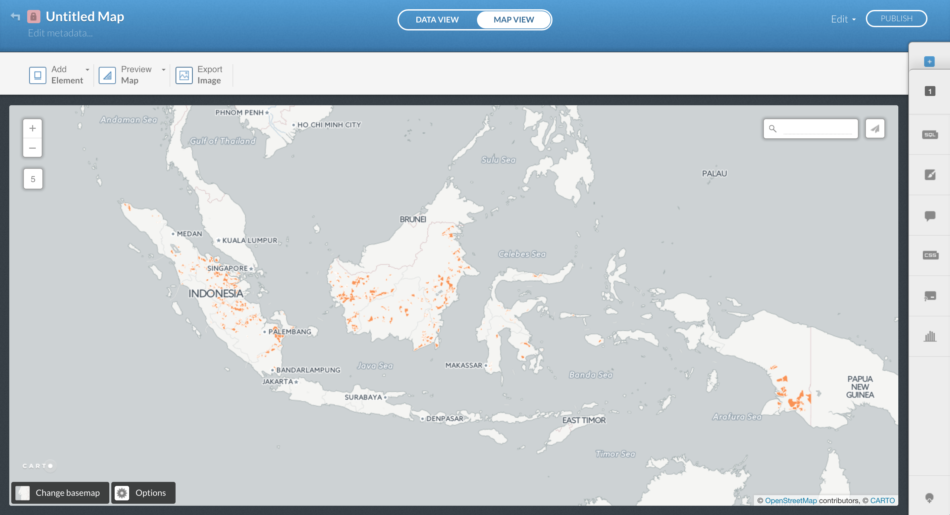Click the Options gear icon
Screen dimensions: 950x515
click(122, 492)
